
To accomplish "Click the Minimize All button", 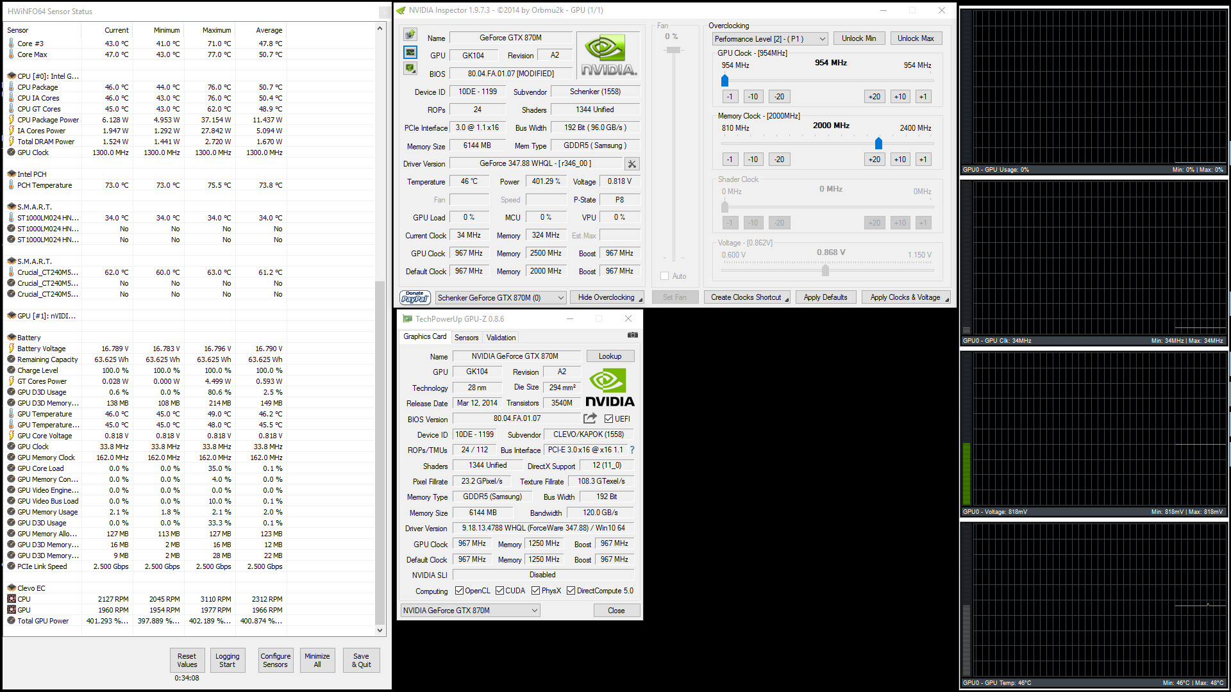I will (x=317, y=660).
